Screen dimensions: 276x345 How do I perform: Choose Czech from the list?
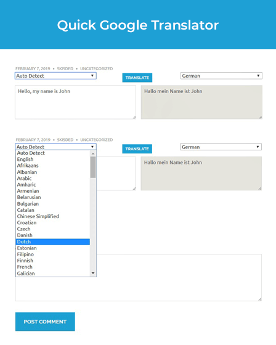53,229
